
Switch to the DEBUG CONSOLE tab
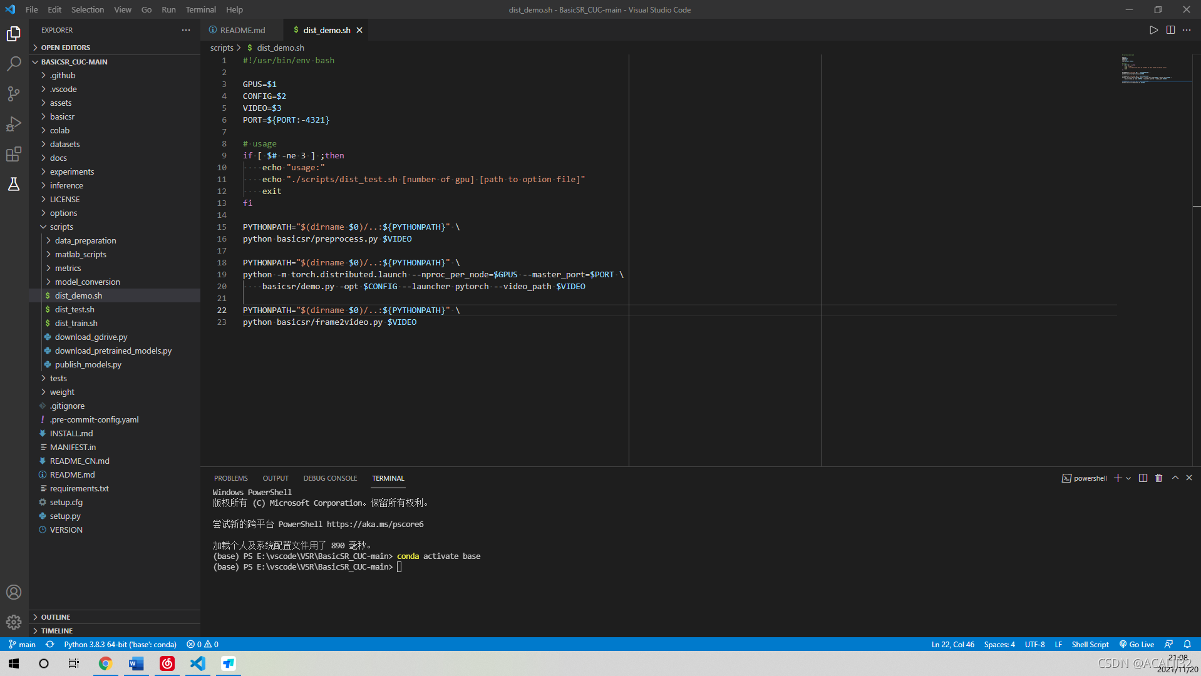pyautogui.click(x=330, y=478)
